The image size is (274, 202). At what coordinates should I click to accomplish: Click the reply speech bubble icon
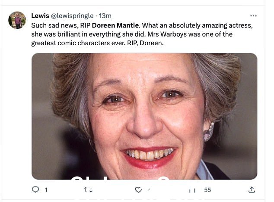pos(35,190)
